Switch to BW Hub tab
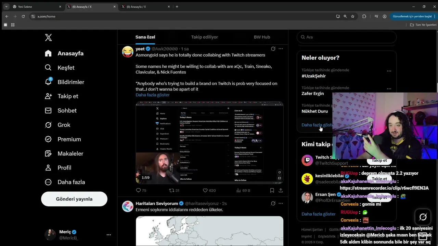The height and width of the screenshot is (246, 438). (x=262, y=37)
